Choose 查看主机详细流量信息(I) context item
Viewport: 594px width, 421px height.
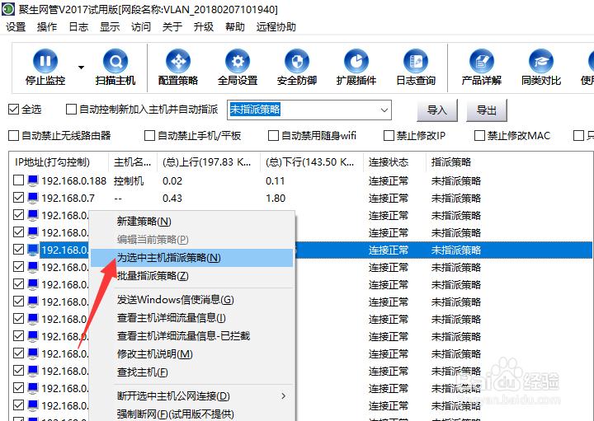191,318
